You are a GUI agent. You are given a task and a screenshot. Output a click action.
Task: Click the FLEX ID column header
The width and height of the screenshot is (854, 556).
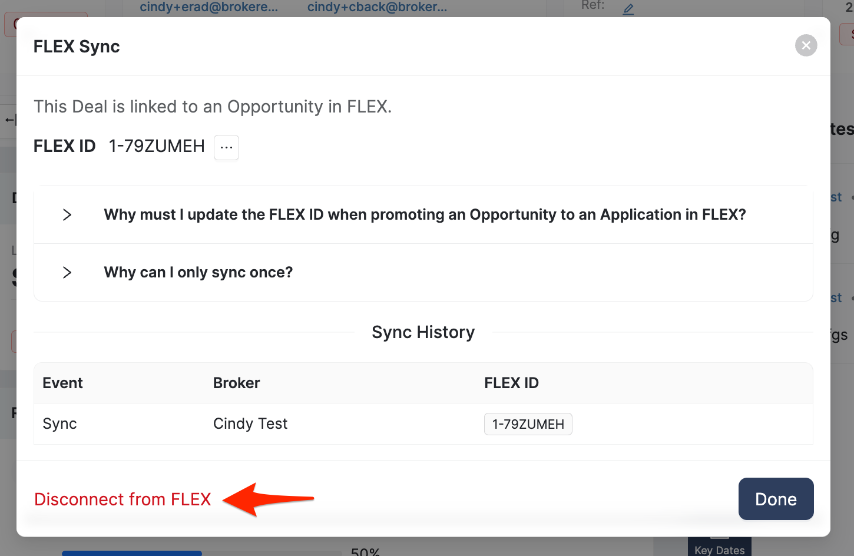[x=511, y=383]
